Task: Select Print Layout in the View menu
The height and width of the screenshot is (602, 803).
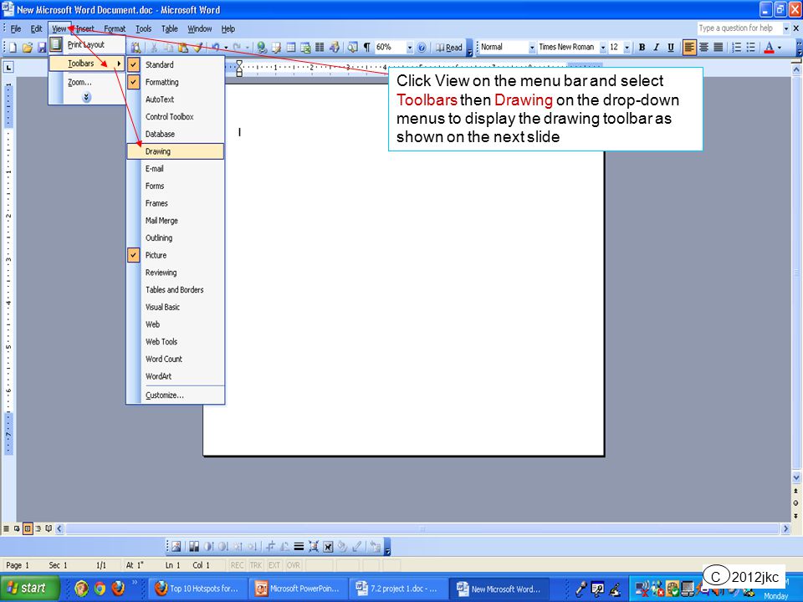Action: coord(87,44)
